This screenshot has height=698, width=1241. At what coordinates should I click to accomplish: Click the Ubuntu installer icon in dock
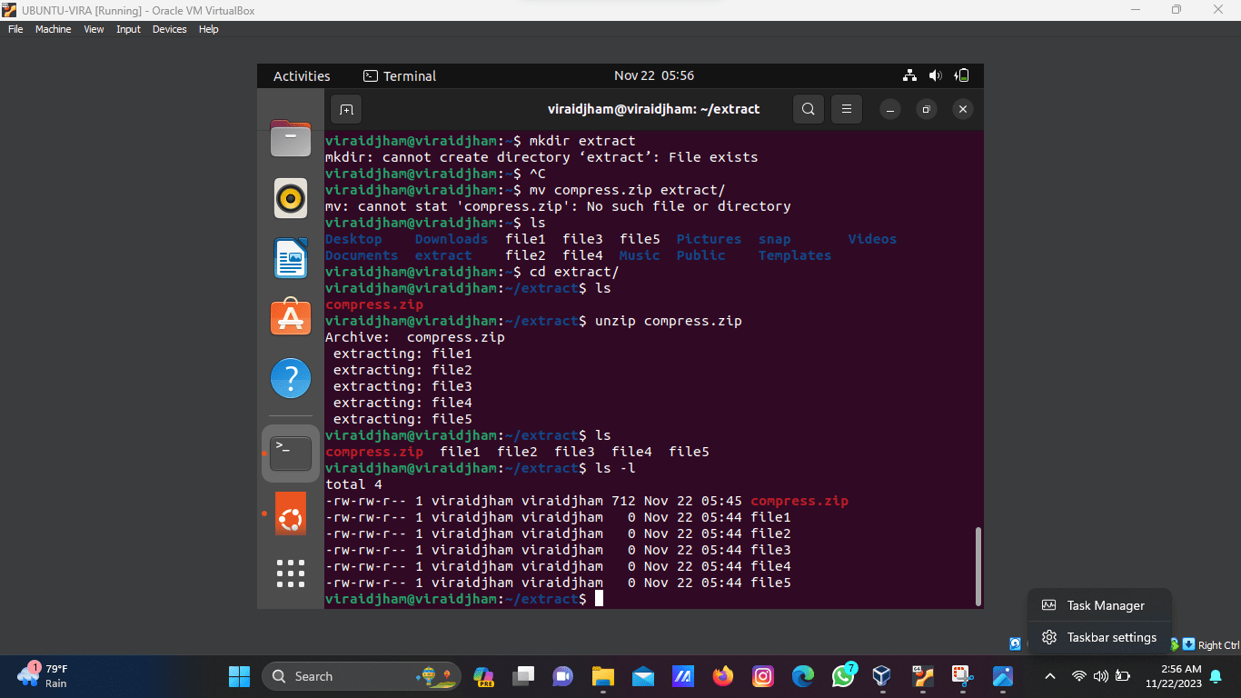tap(291, 514)
